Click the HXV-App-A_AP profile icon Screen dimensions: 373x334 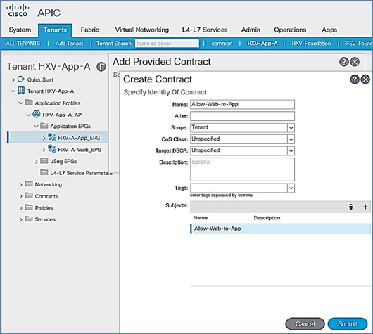click(x=37, y=114)
